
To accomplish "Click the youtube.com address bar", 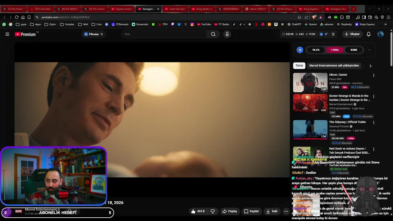I will [166, 17].
